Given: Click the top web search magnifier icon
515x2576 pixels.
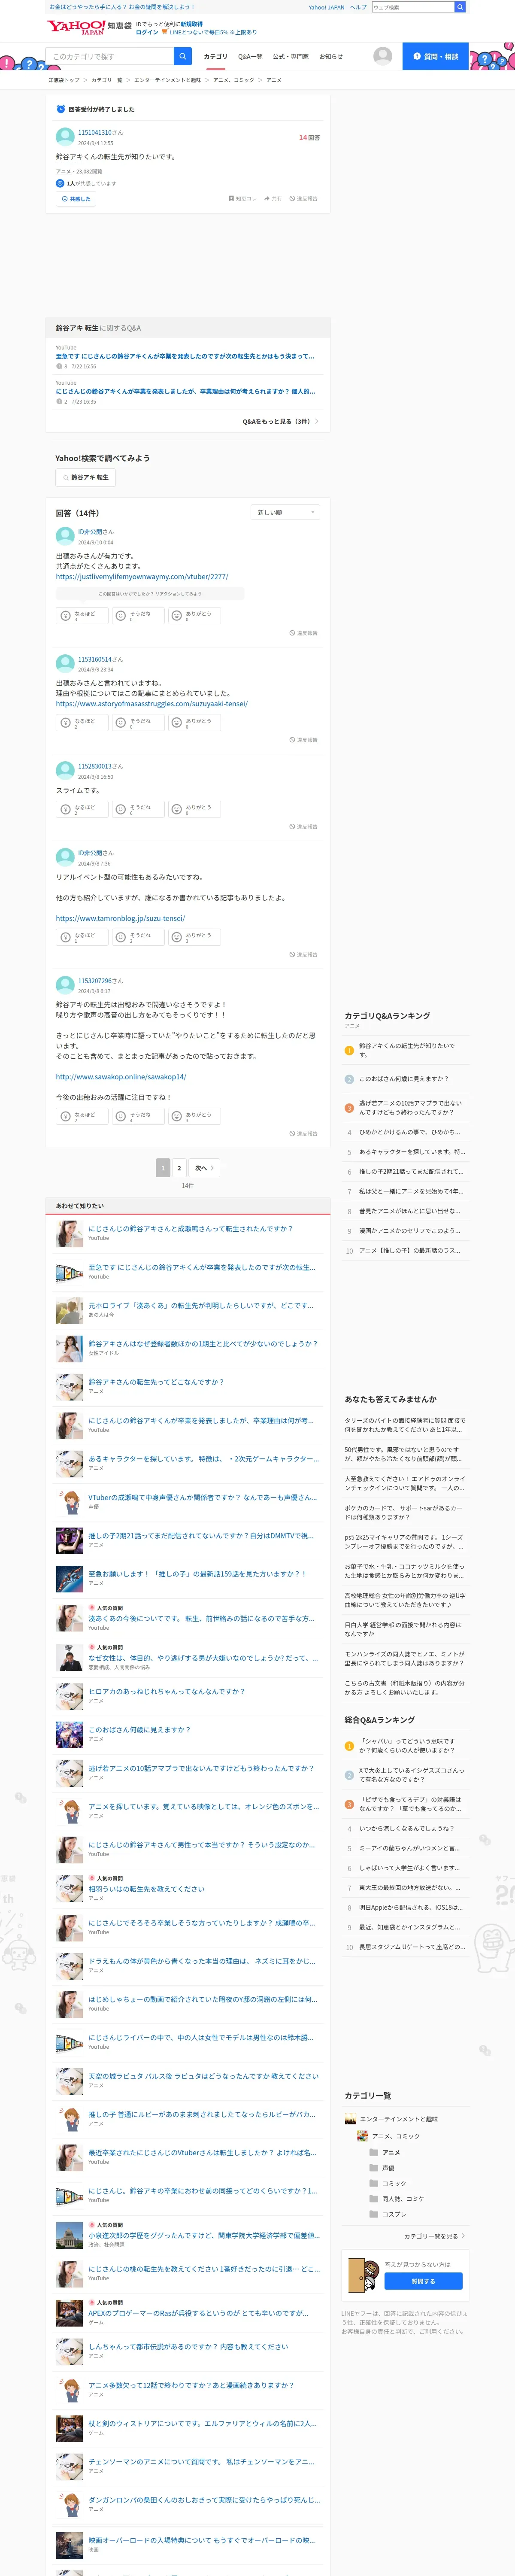Looking at the screenshot, I should point(460,7).
